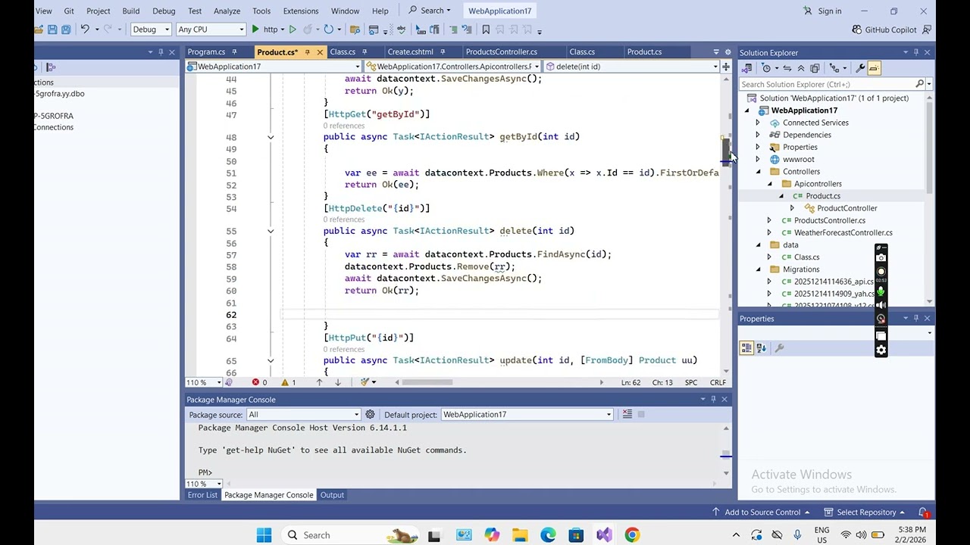Toggle Preview Selected Items icon in Solution Explorer

(x=874, y=68)
